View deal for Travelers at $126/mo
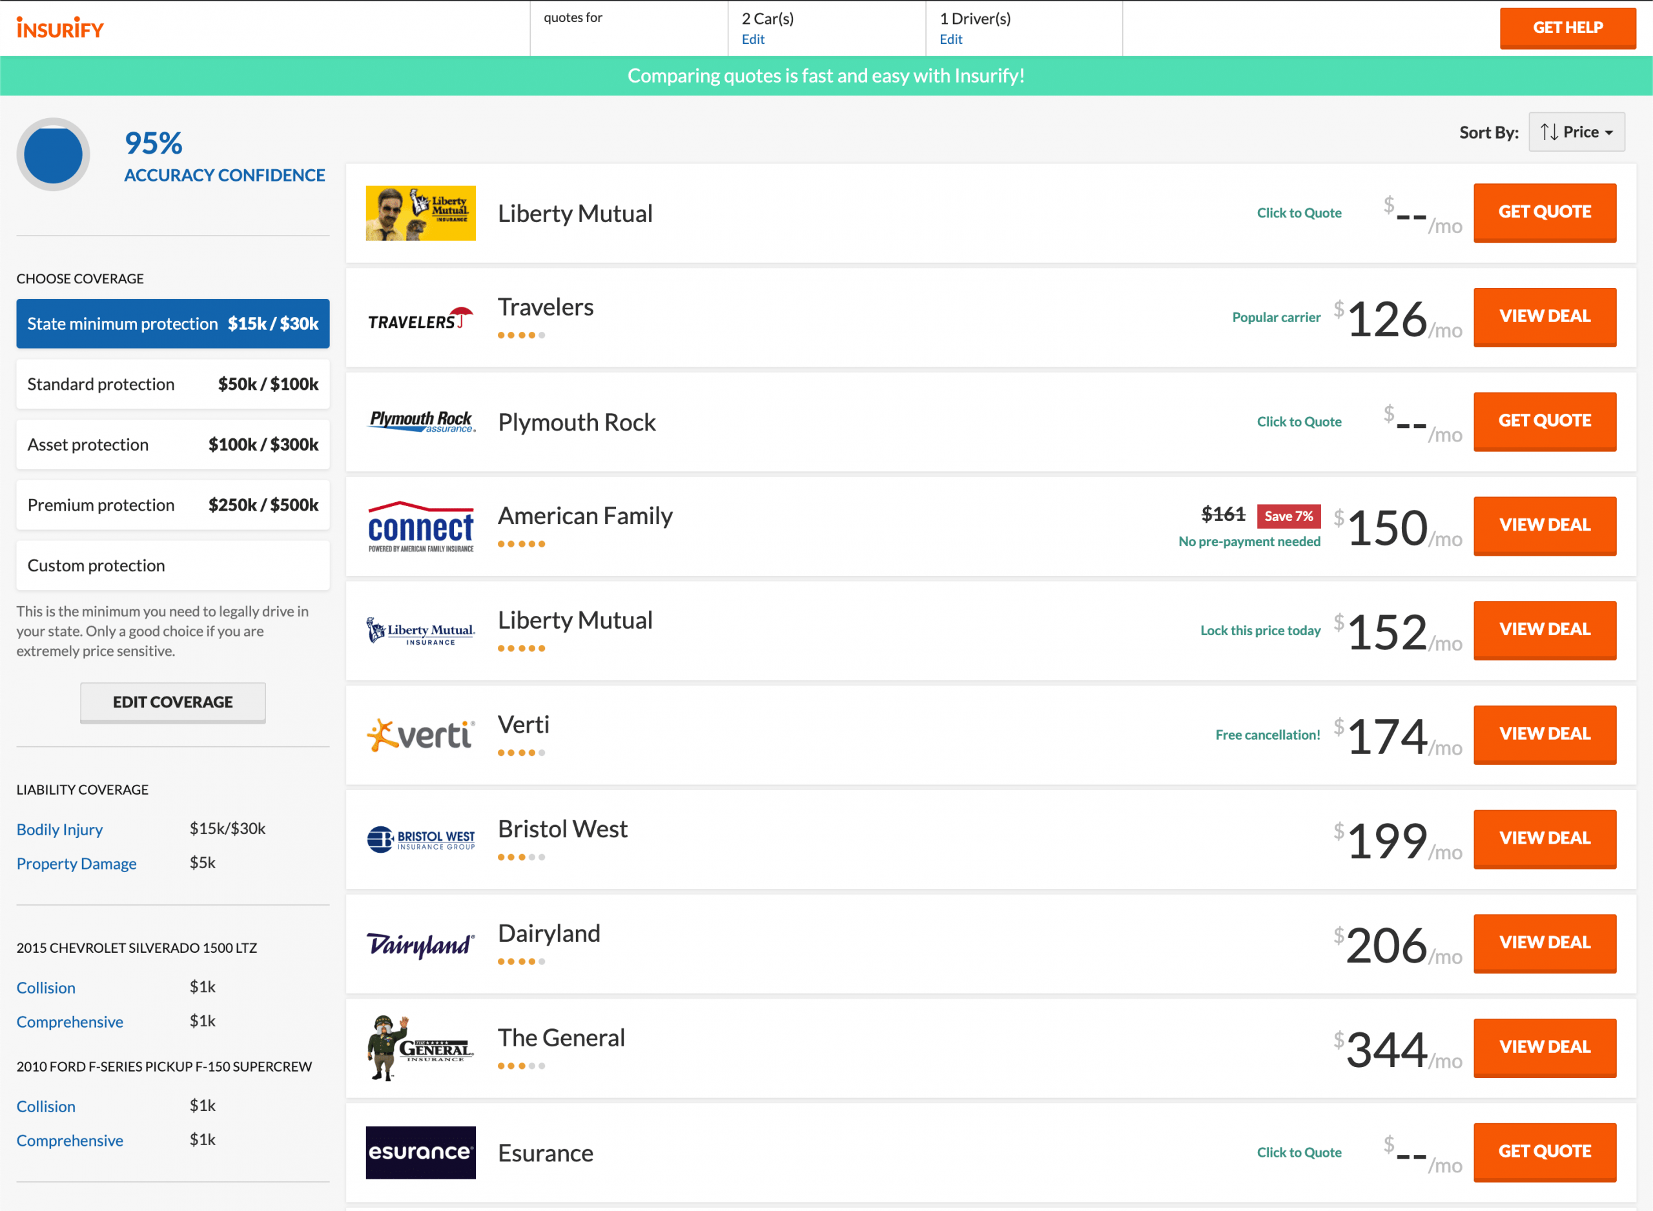This screenshot has height=1211, width=1653. [x=1544, y=316]
